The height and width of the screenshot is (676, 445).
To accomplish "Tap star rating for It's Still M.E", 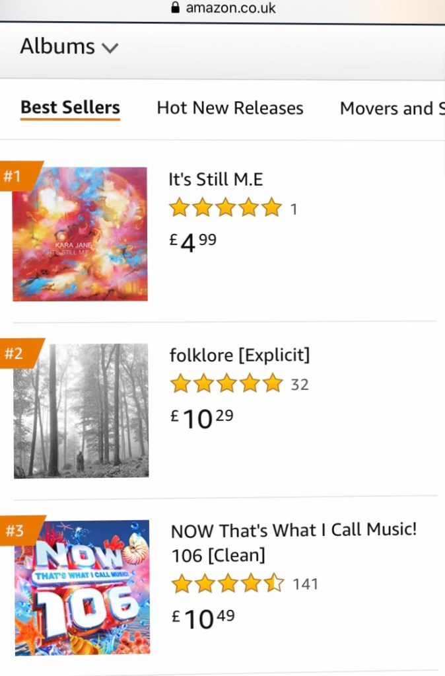I will 225,209.
